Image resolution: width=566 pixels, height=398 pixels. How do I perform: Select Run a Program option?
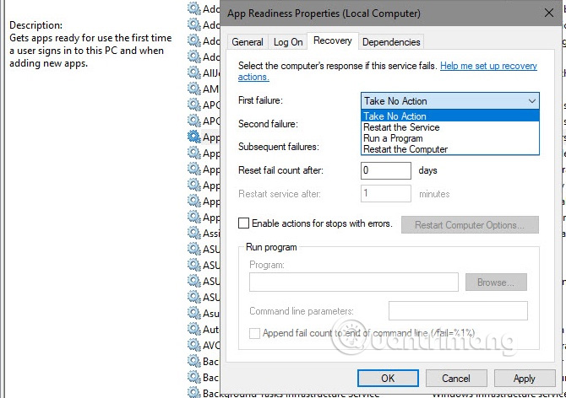point(394,138)
